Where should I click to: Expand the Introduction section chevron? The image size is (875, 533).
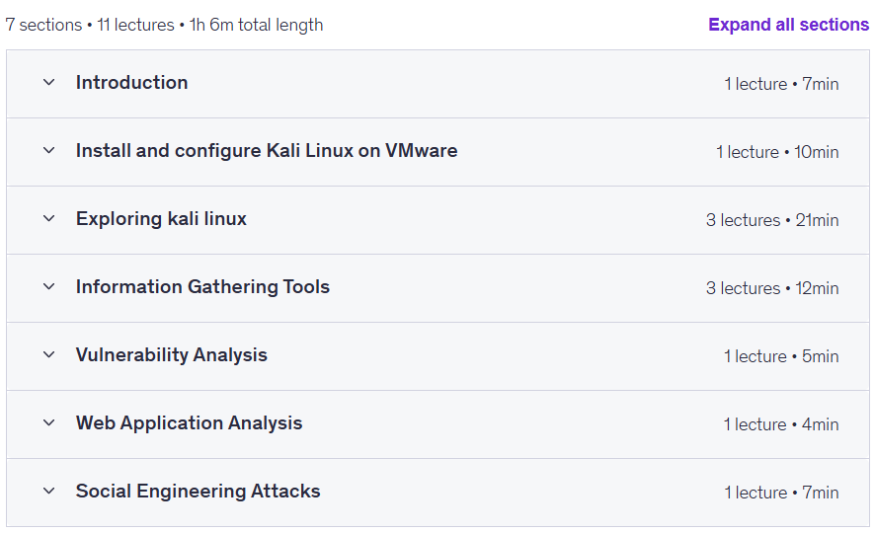(x=49, y=83)
